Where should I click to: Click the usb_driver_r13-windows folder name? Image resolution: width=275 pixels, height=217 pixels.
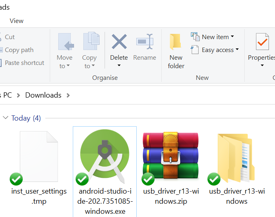(237, 196)
